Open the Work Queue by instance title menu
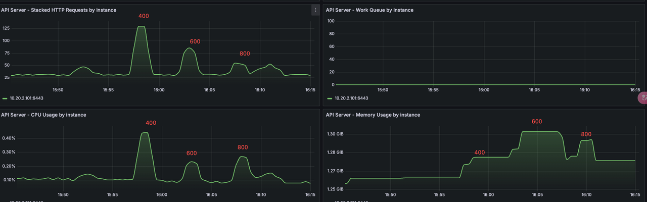Screen dimensions: 647x202 coord(369,10)
